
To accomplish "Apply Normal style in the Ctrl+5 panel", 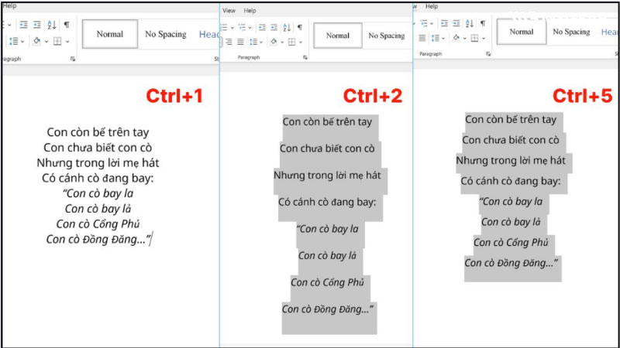I will (x=522, y=32).
